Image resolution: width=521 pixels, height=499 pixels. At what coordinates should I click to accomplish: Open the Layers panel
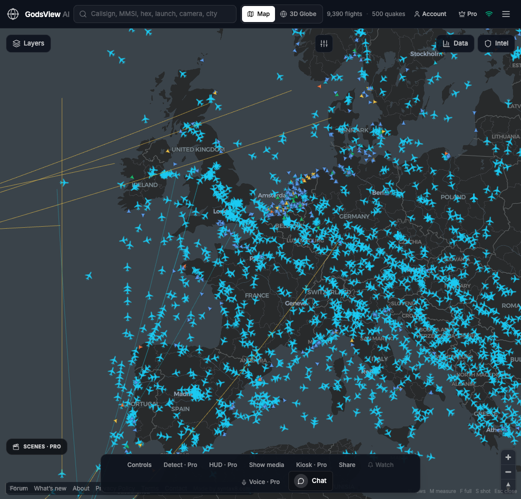[28, 44]
